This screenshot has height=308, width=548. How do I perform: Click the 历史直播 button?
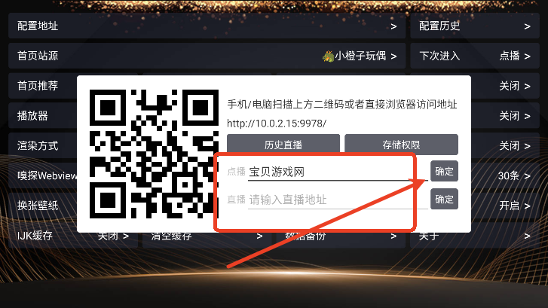(283, 145)
